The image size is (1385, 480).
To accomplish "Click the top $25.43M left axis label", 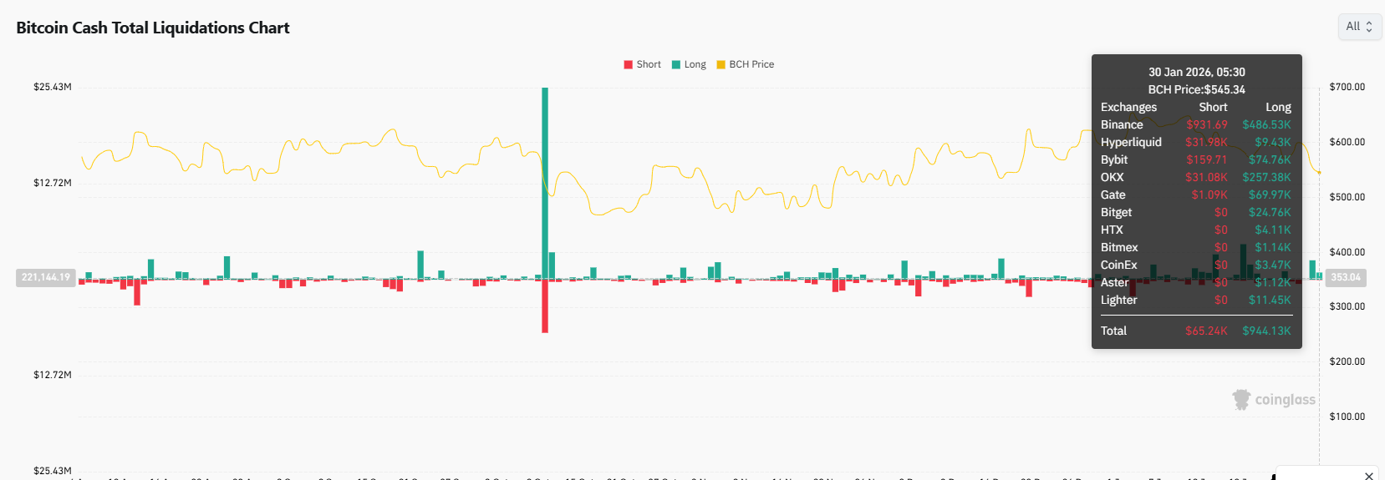I will point(53,87).
